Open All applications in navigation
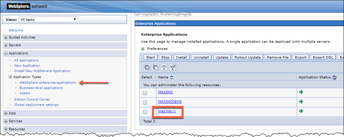344x137 pixels. click(26, 60)
